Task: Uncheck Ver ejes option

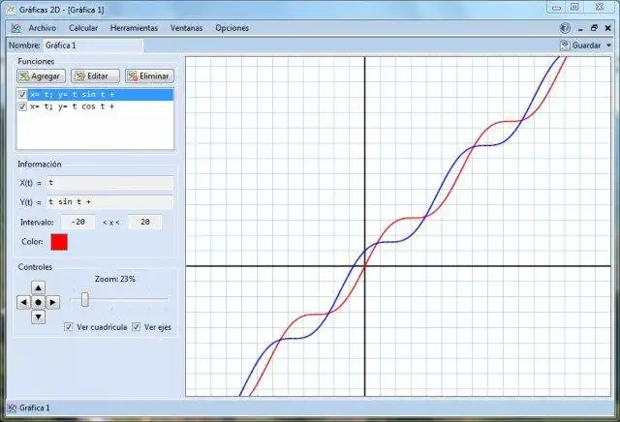Action: tap(137, 327)
